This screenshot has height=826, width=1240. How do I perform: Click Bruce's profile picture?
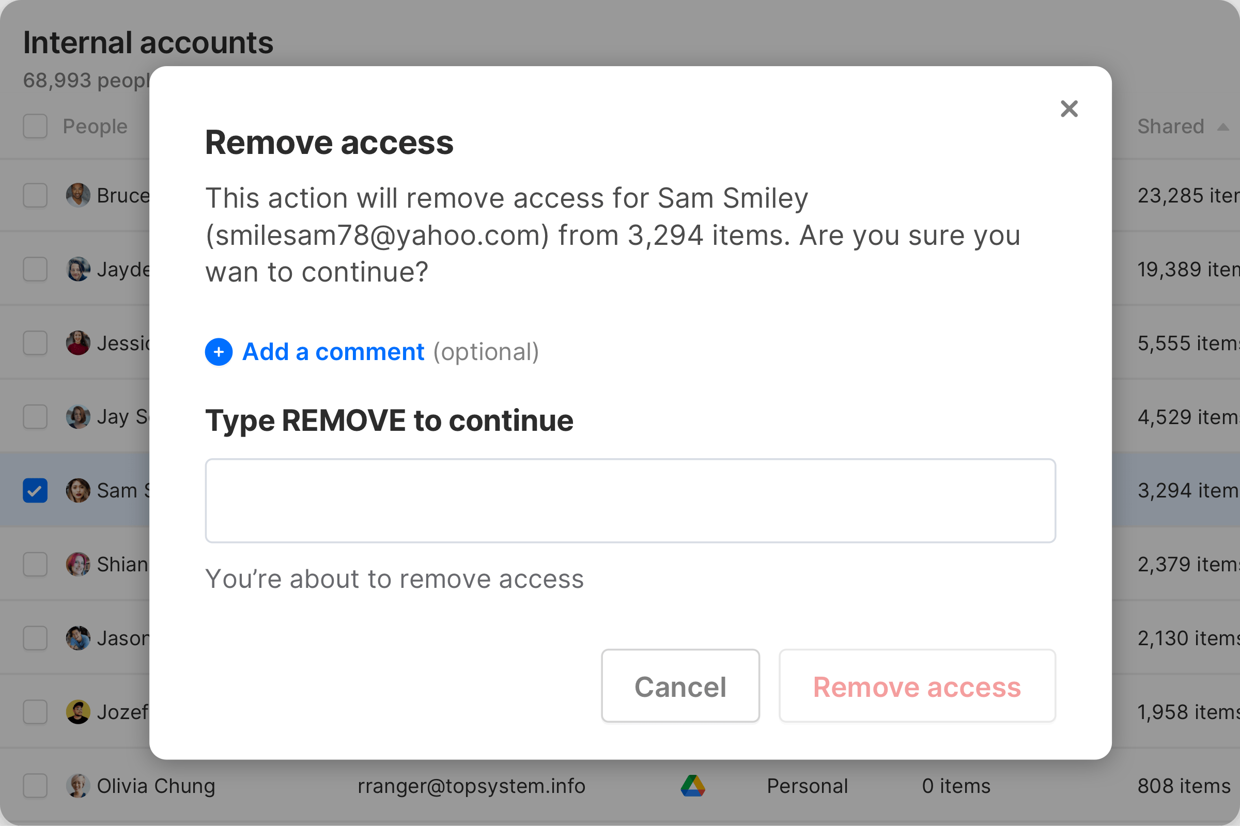[x=78, y=195]
